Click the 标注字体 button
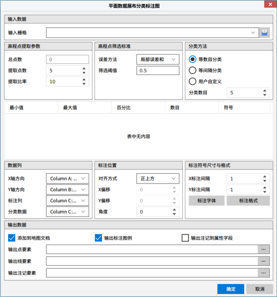277x297 pixels. click(206, 200)
